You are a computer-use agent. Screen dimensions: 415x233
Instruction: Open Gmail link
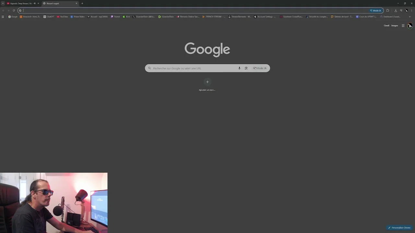pyautogui.click(x=386, y=26)
